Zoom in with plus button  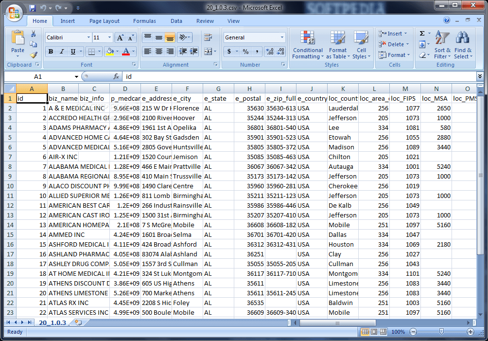pos(471,332)
